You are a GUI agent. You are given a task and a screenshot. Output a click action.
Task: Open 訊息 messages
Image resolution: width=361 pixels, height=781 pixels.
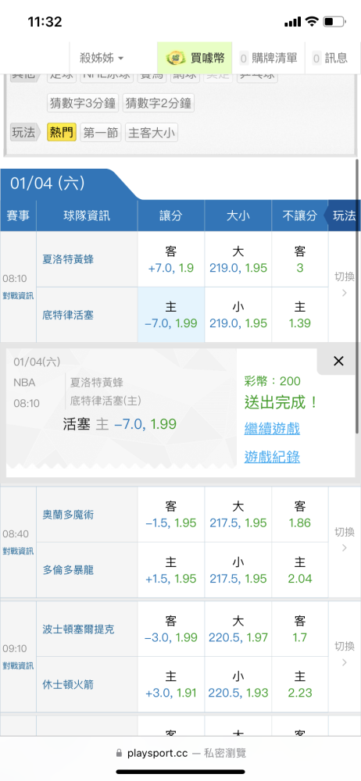tap(330, 59)
